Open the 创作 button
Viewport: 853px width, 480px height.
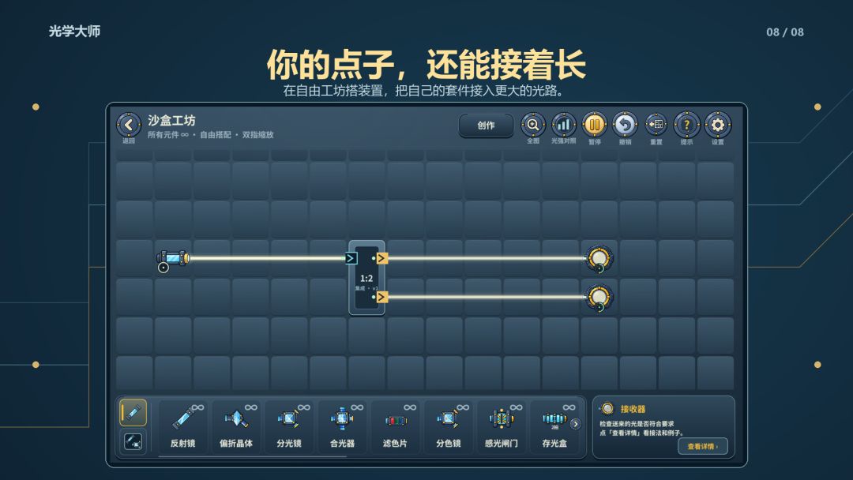coord(486,126)
